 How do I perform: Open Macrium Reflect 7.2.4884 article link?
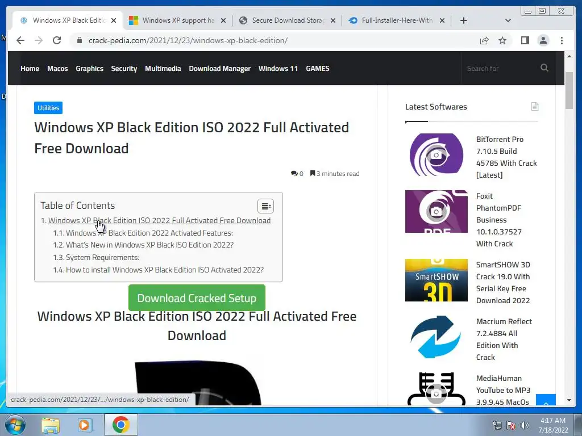(504, 339)
